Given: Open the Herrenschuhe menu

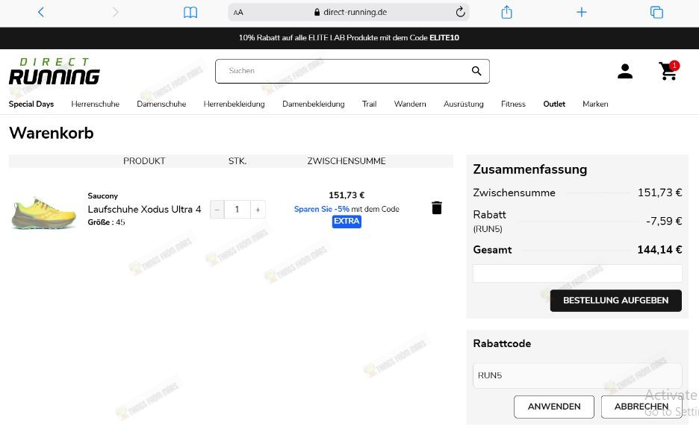Looking at the screenshot, I should pyautogui.click(x=96, y=104).
